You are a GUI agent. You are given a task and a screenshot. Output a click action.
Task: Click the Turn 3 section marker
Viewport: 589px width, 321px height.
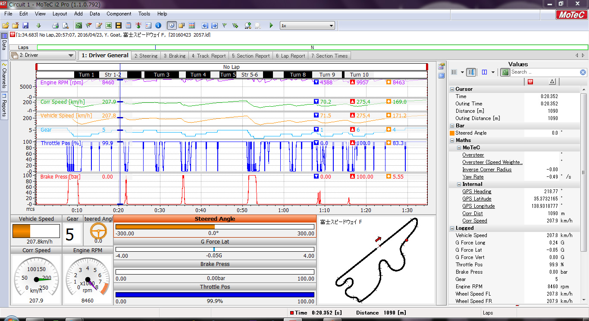[162, 75]
